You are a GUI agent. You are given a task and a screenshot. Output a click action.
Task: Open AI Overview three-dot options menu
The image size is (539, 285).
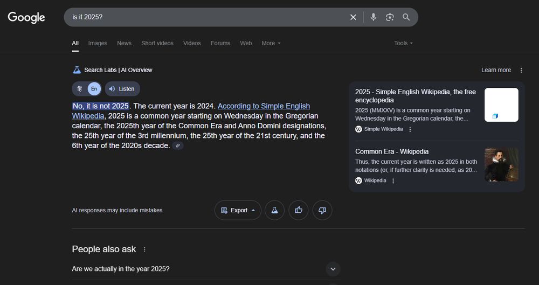click(x=521, y=70)
